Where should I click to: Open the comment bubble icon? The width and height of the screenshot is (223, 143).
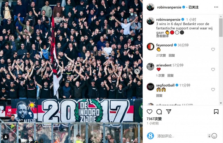pos(159,112)
